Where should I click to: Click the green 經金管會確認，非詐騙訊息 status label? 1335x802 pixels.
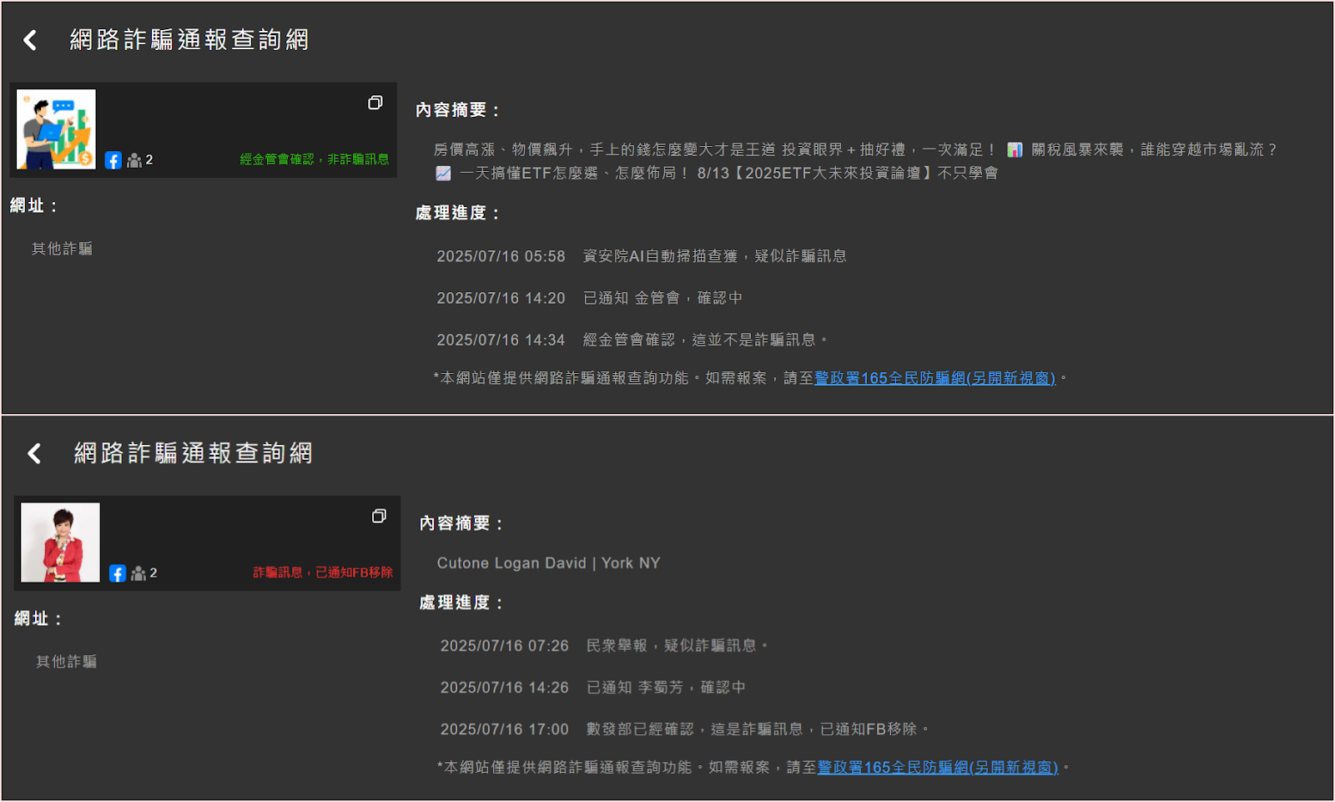[315, 159]
